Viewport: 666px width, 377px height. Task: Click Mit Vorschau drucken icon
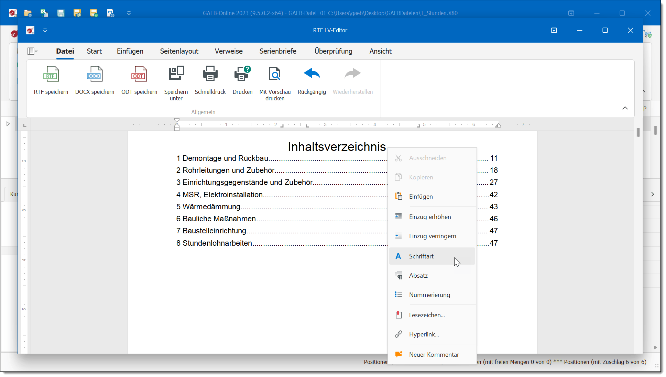coord(275,74)
